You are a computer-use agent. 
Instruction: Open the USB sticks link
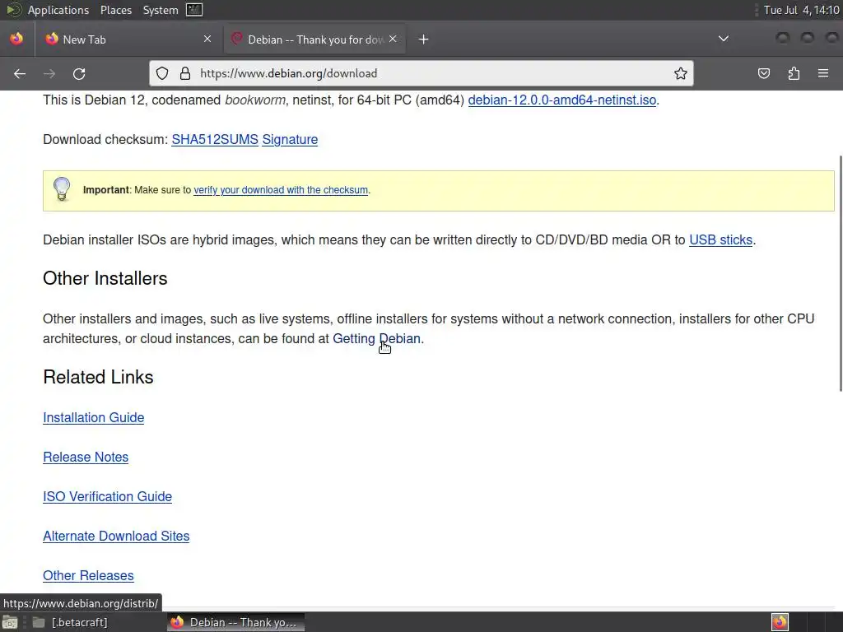720,239
